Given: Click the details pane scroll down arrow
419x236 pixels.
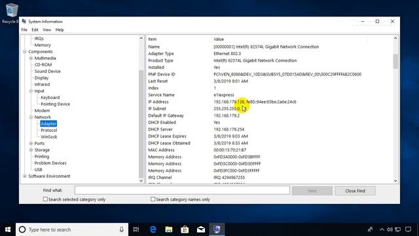Looking at the screenshot, I should tap(395, 181).
